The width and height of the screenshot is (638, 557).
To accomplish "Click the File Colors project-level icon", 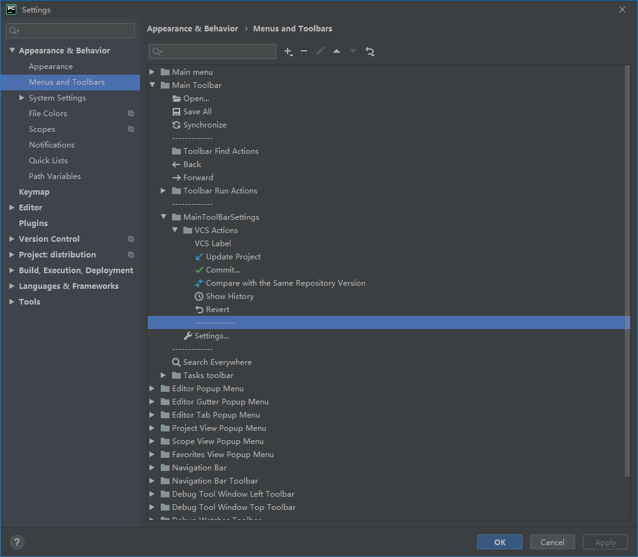I will point(131,114).
